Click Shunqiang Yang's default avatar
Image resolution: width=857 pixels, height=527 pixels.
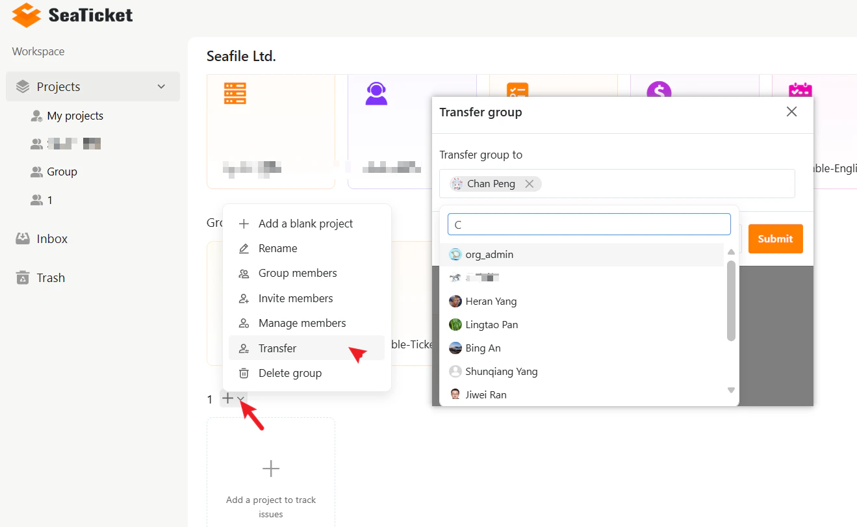455,372
